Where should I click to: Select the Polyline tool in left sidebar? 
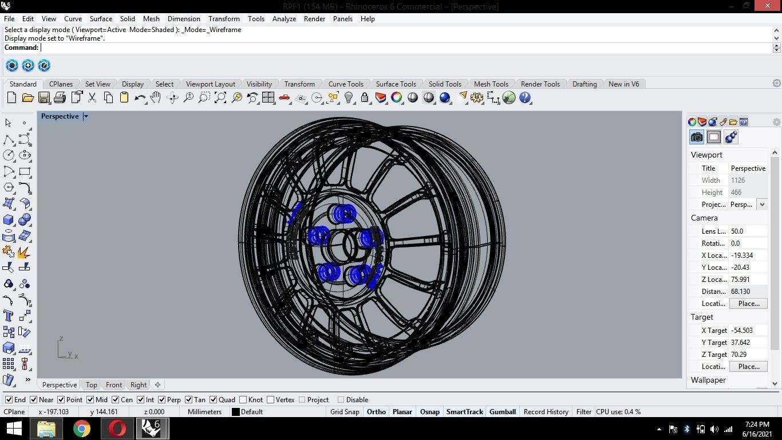click(x=9, y=139)
